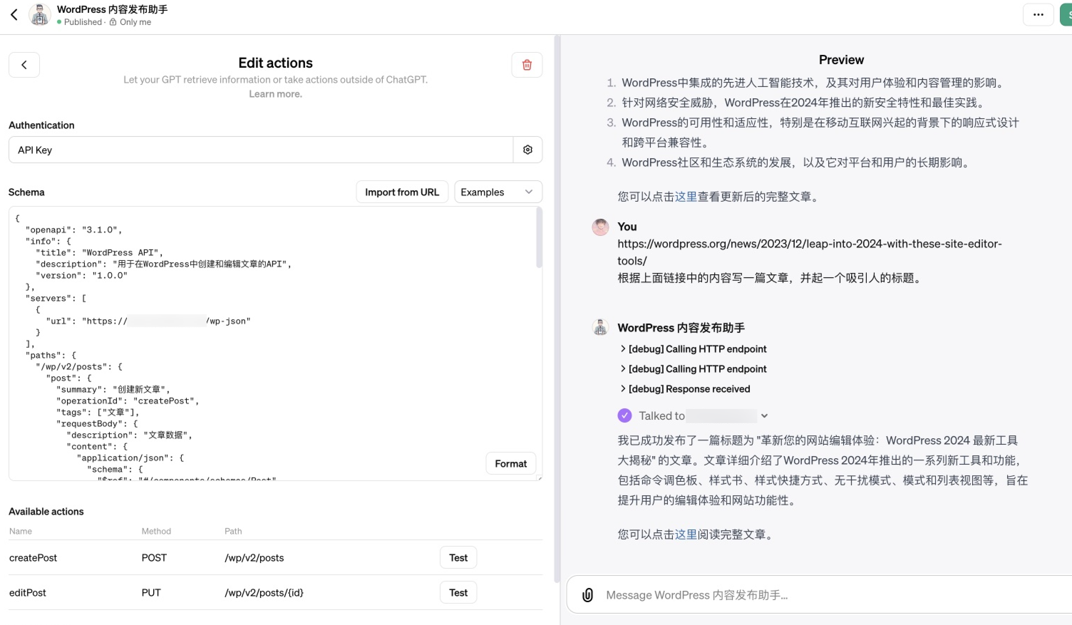Click assistant avatar in preview chat

[600, 327]
